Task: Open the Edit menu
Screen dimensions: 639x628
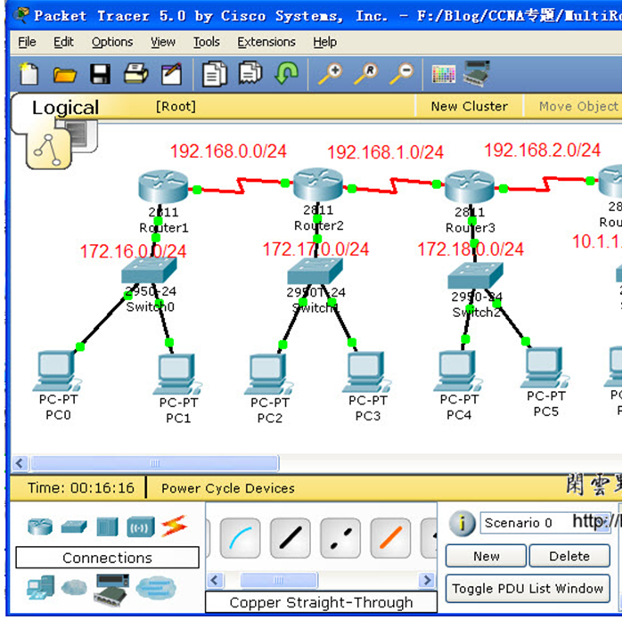Action: tap(63, 42)
